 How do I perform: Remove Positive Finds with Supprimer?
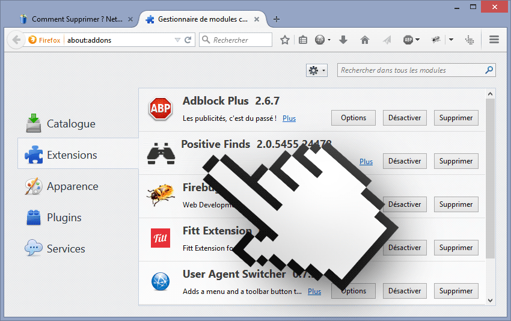456,161
